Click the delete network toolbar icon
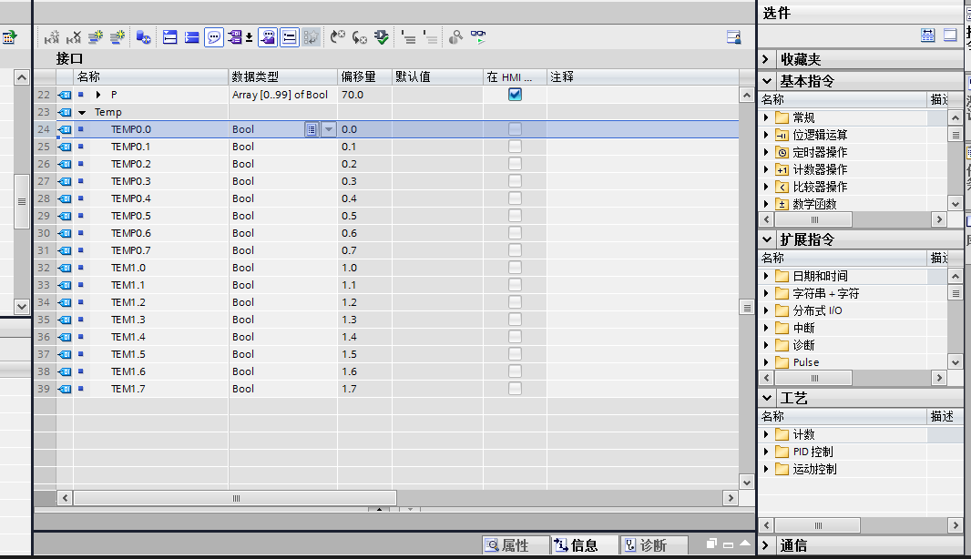Image resolution: width=971 pixels, height=559 pixels. [x=74, y=37]
